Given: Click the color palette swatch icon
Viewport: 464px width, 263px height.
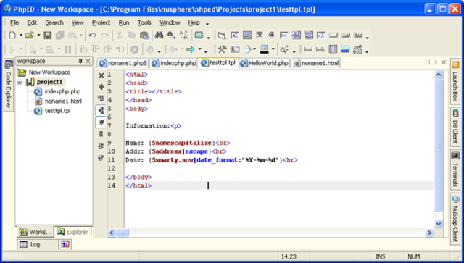Looking at the screenshot, I should pos(264,49).
